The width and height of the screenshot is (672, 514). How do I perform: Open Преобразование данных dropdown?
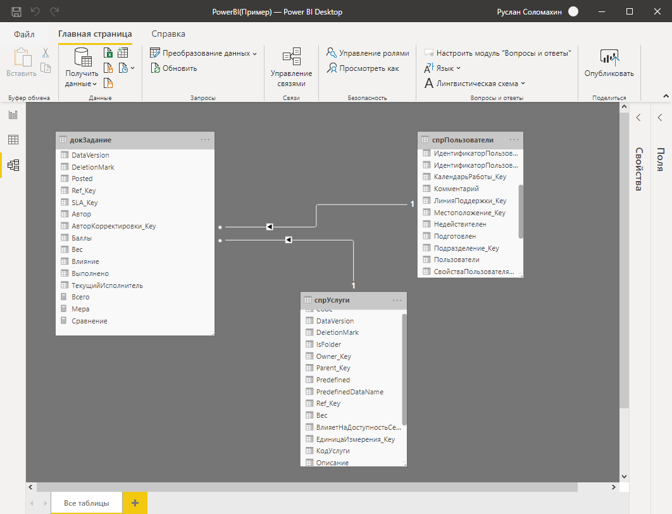tap(254, 54)
